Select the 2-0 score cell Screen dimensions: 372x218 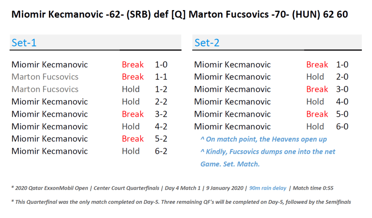point(342,77)
